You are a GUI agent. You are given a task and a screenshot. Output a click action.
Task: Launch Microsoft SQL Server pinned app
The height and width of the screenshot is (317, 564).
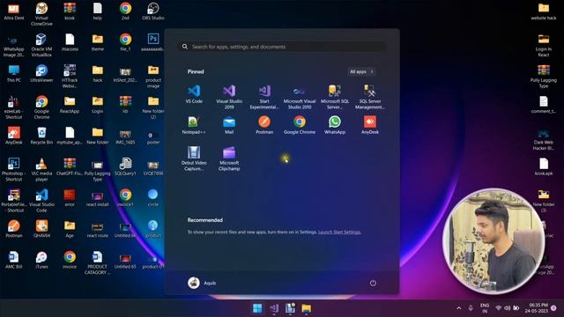pos(335,97)
